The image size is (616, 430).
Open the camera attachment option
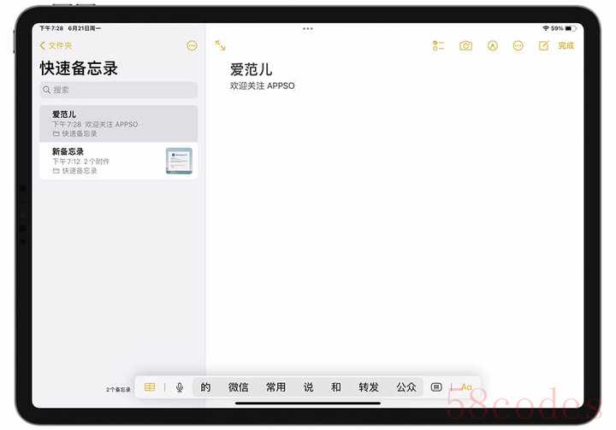click(465, 45)
